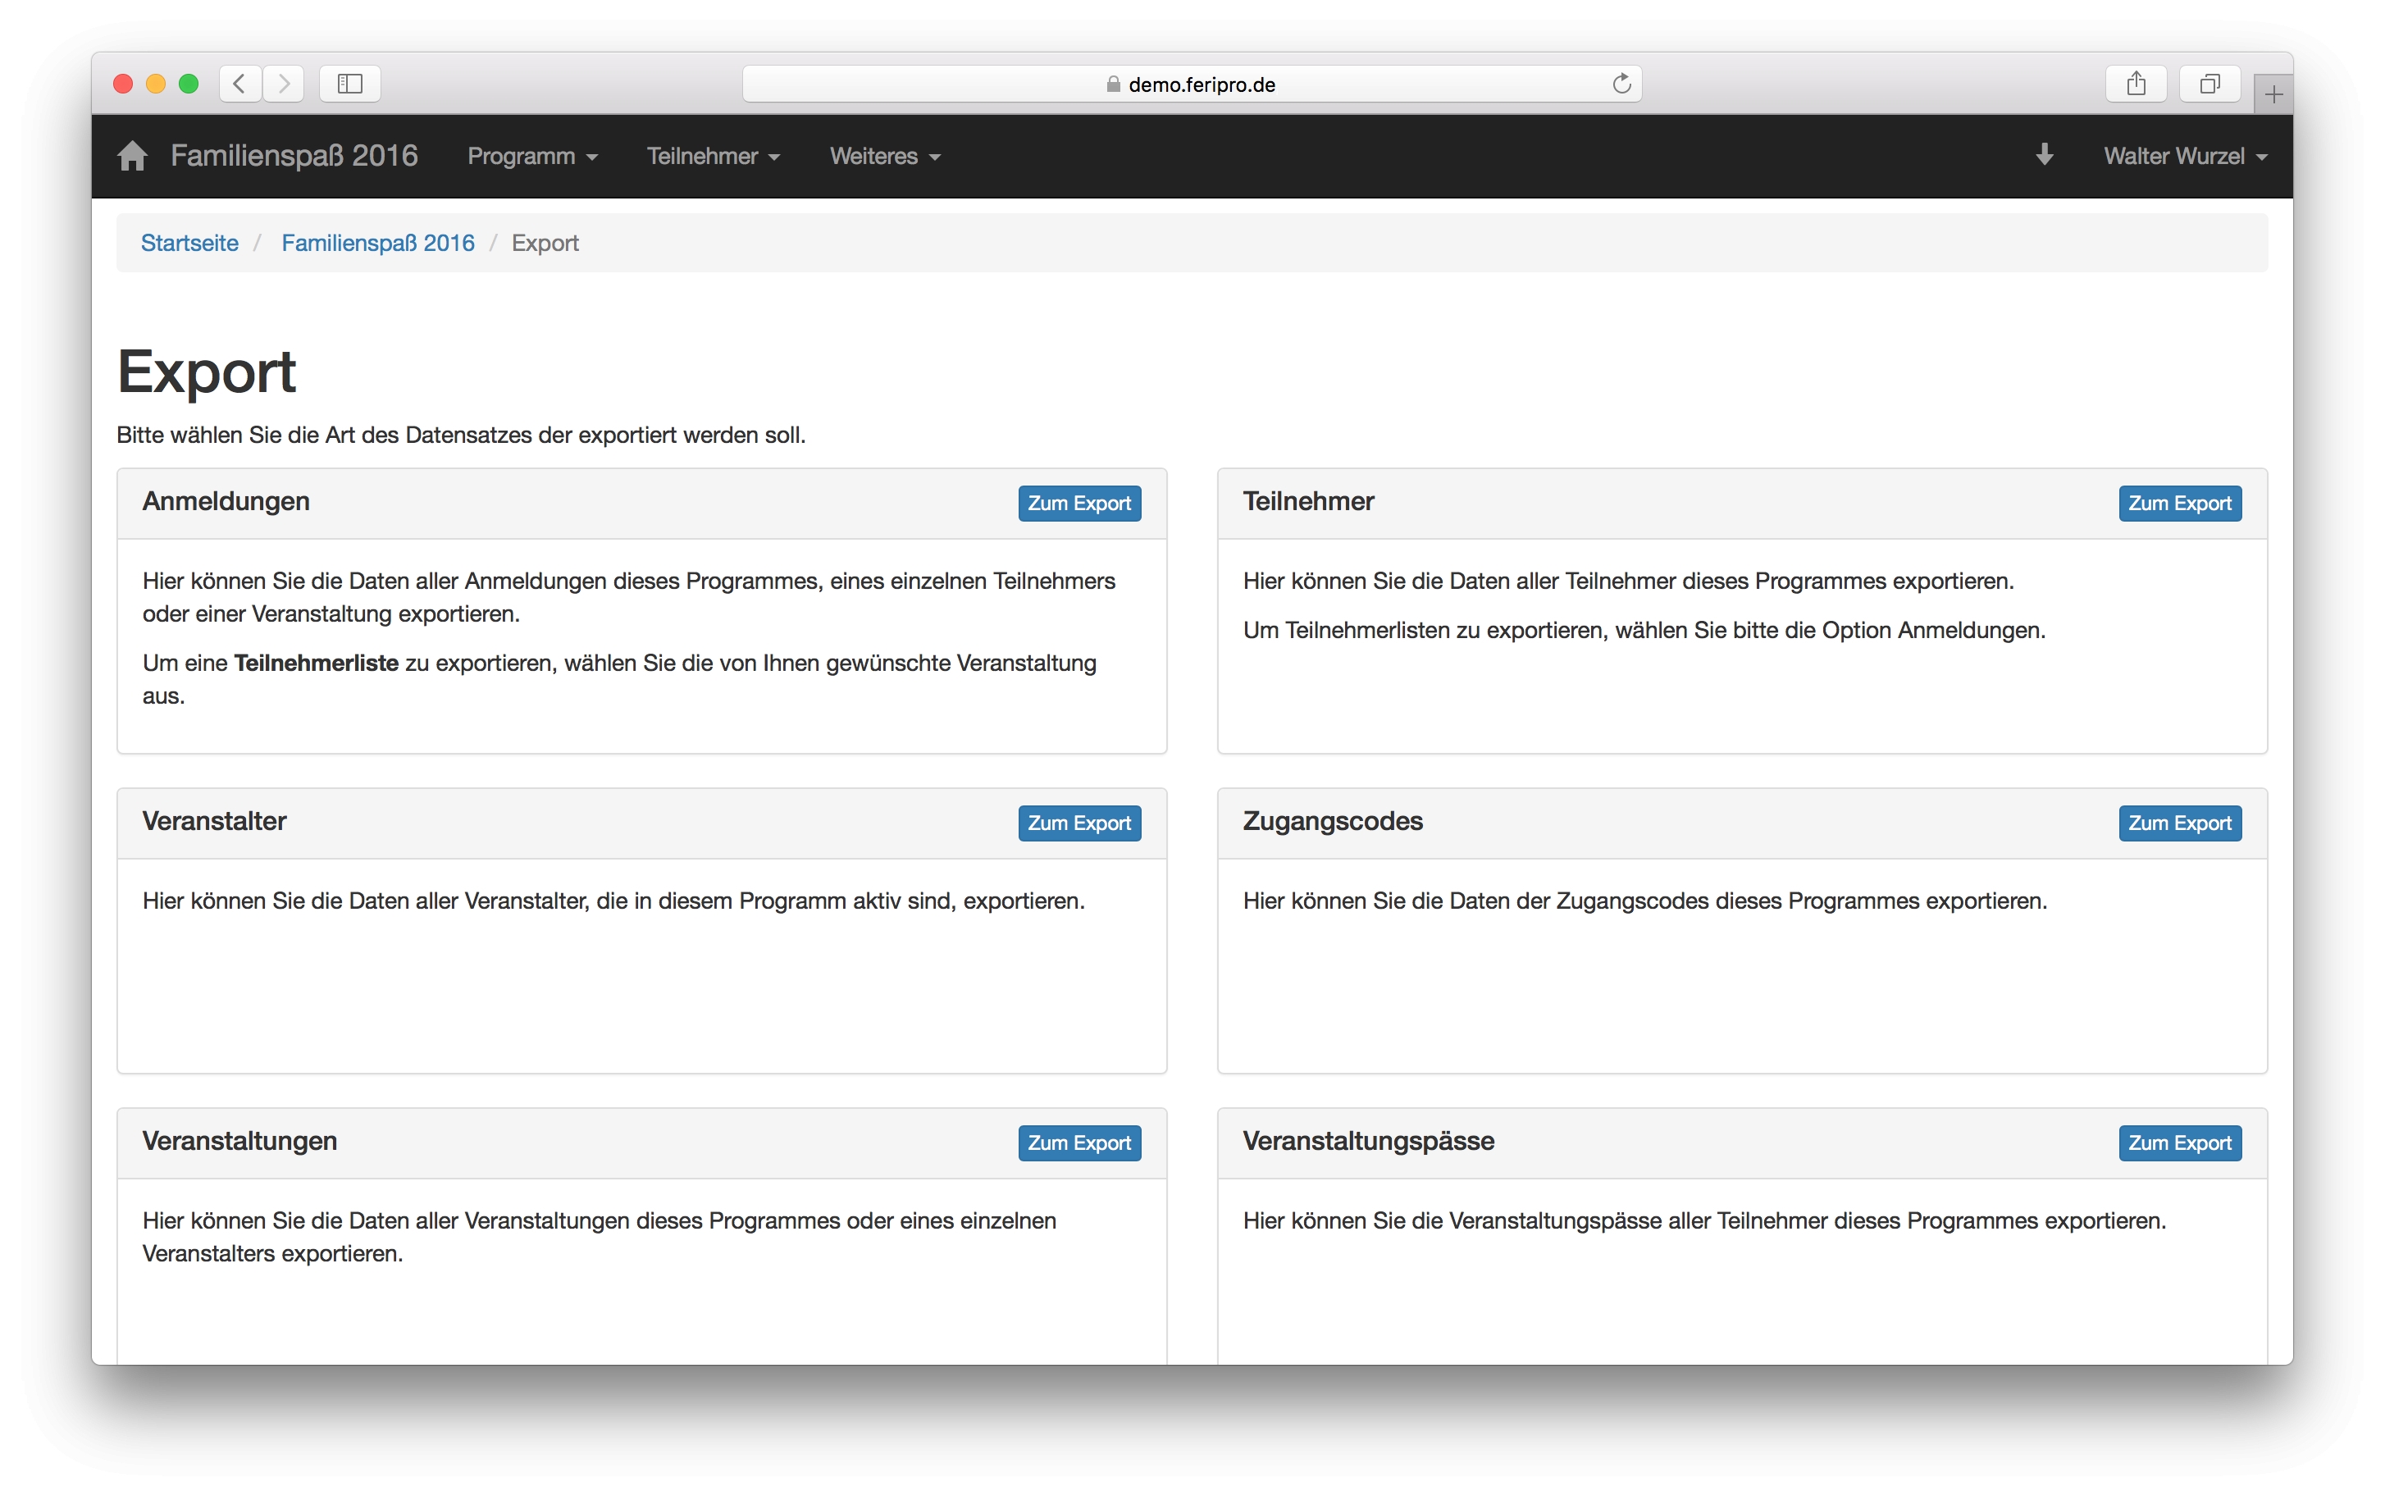Screen dimensions: 2385x1496
Task: Expand the Weiteres dropdown menu
Action: coord(884,157)
